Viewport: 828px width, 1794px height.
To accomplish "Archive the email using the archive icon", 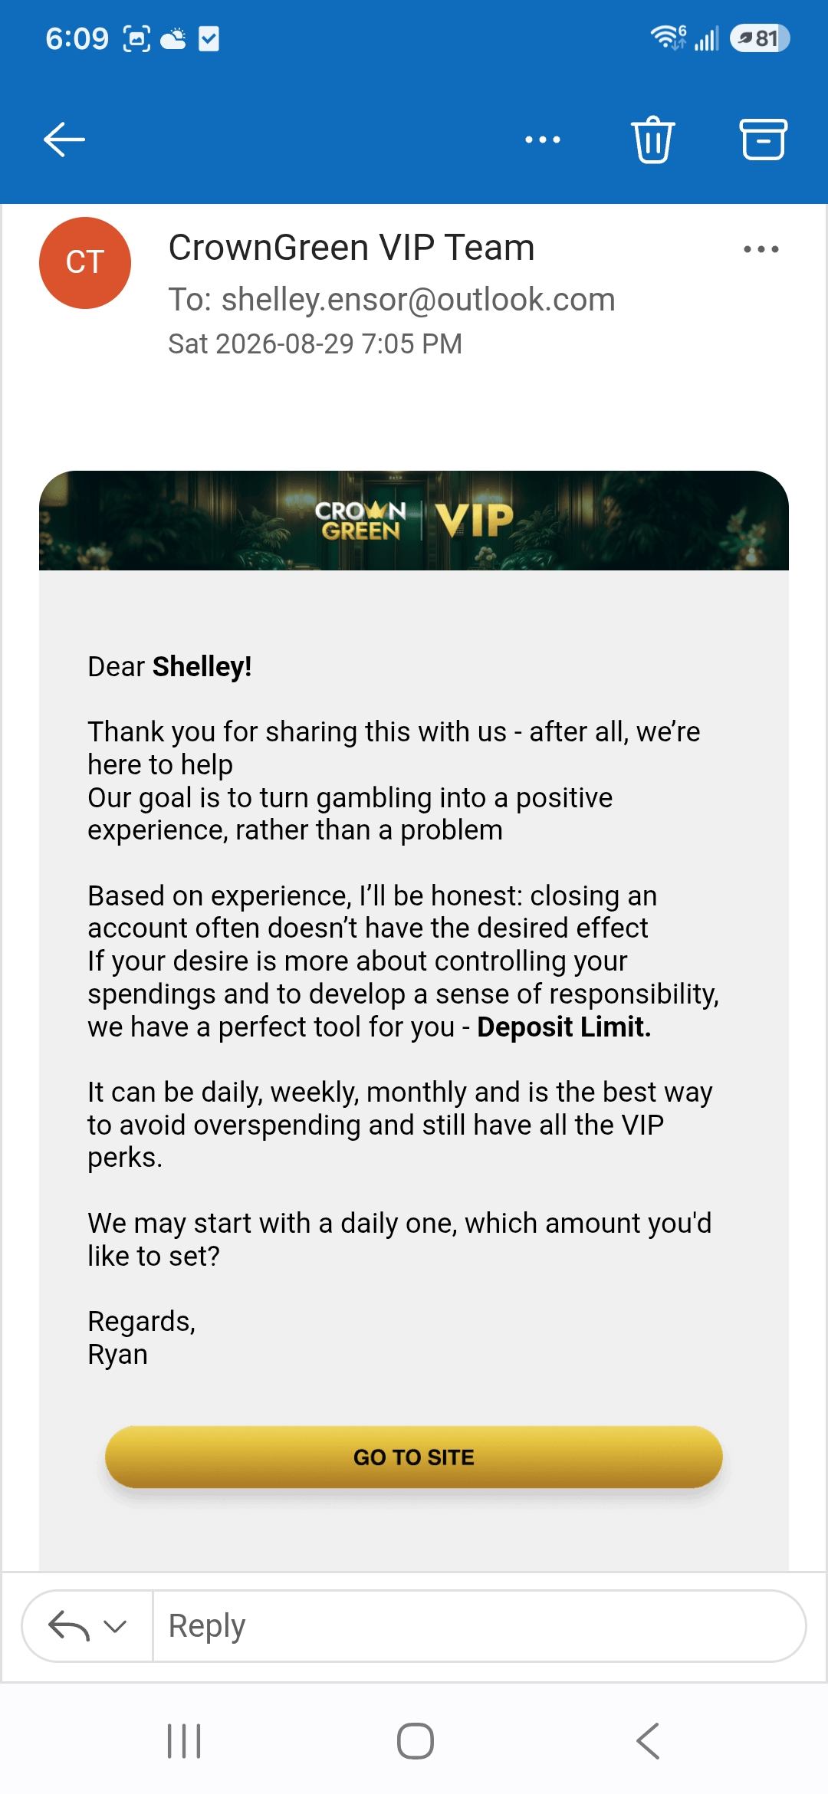I will 763,140.
